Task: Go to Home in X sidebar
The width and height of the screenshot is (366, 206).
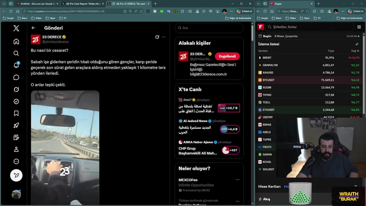Action: tap(16, 41)
